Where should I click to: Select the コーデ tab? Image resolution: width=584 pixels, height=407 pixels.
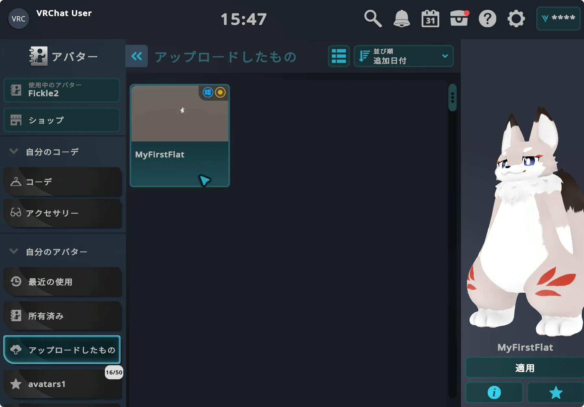click(x=62, y=182)
